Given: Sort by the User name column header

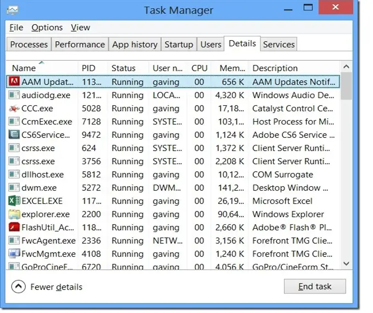Looking at the screenshot, I should pos(168,68).
